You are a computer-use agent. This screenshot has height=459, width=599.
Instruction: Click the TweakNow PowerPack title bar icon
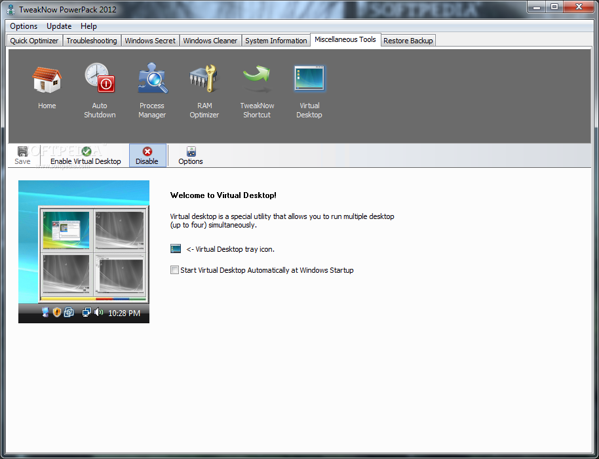[x=11, y=9]
